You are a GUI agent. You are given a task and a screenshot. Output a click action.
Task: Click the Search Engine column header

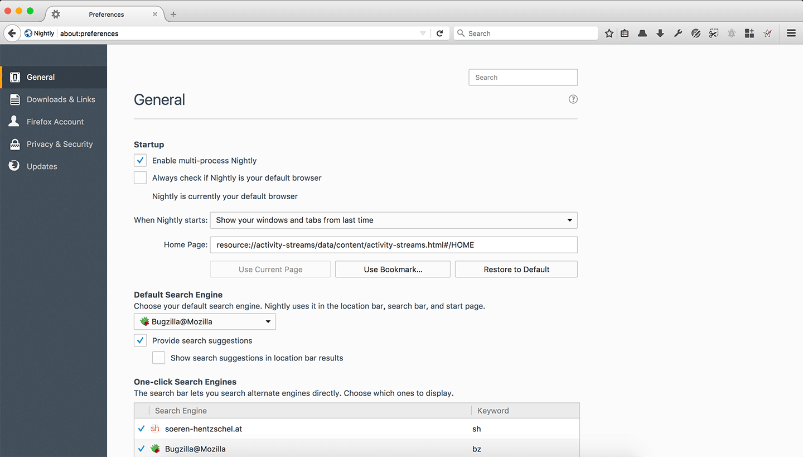(310, 411)
